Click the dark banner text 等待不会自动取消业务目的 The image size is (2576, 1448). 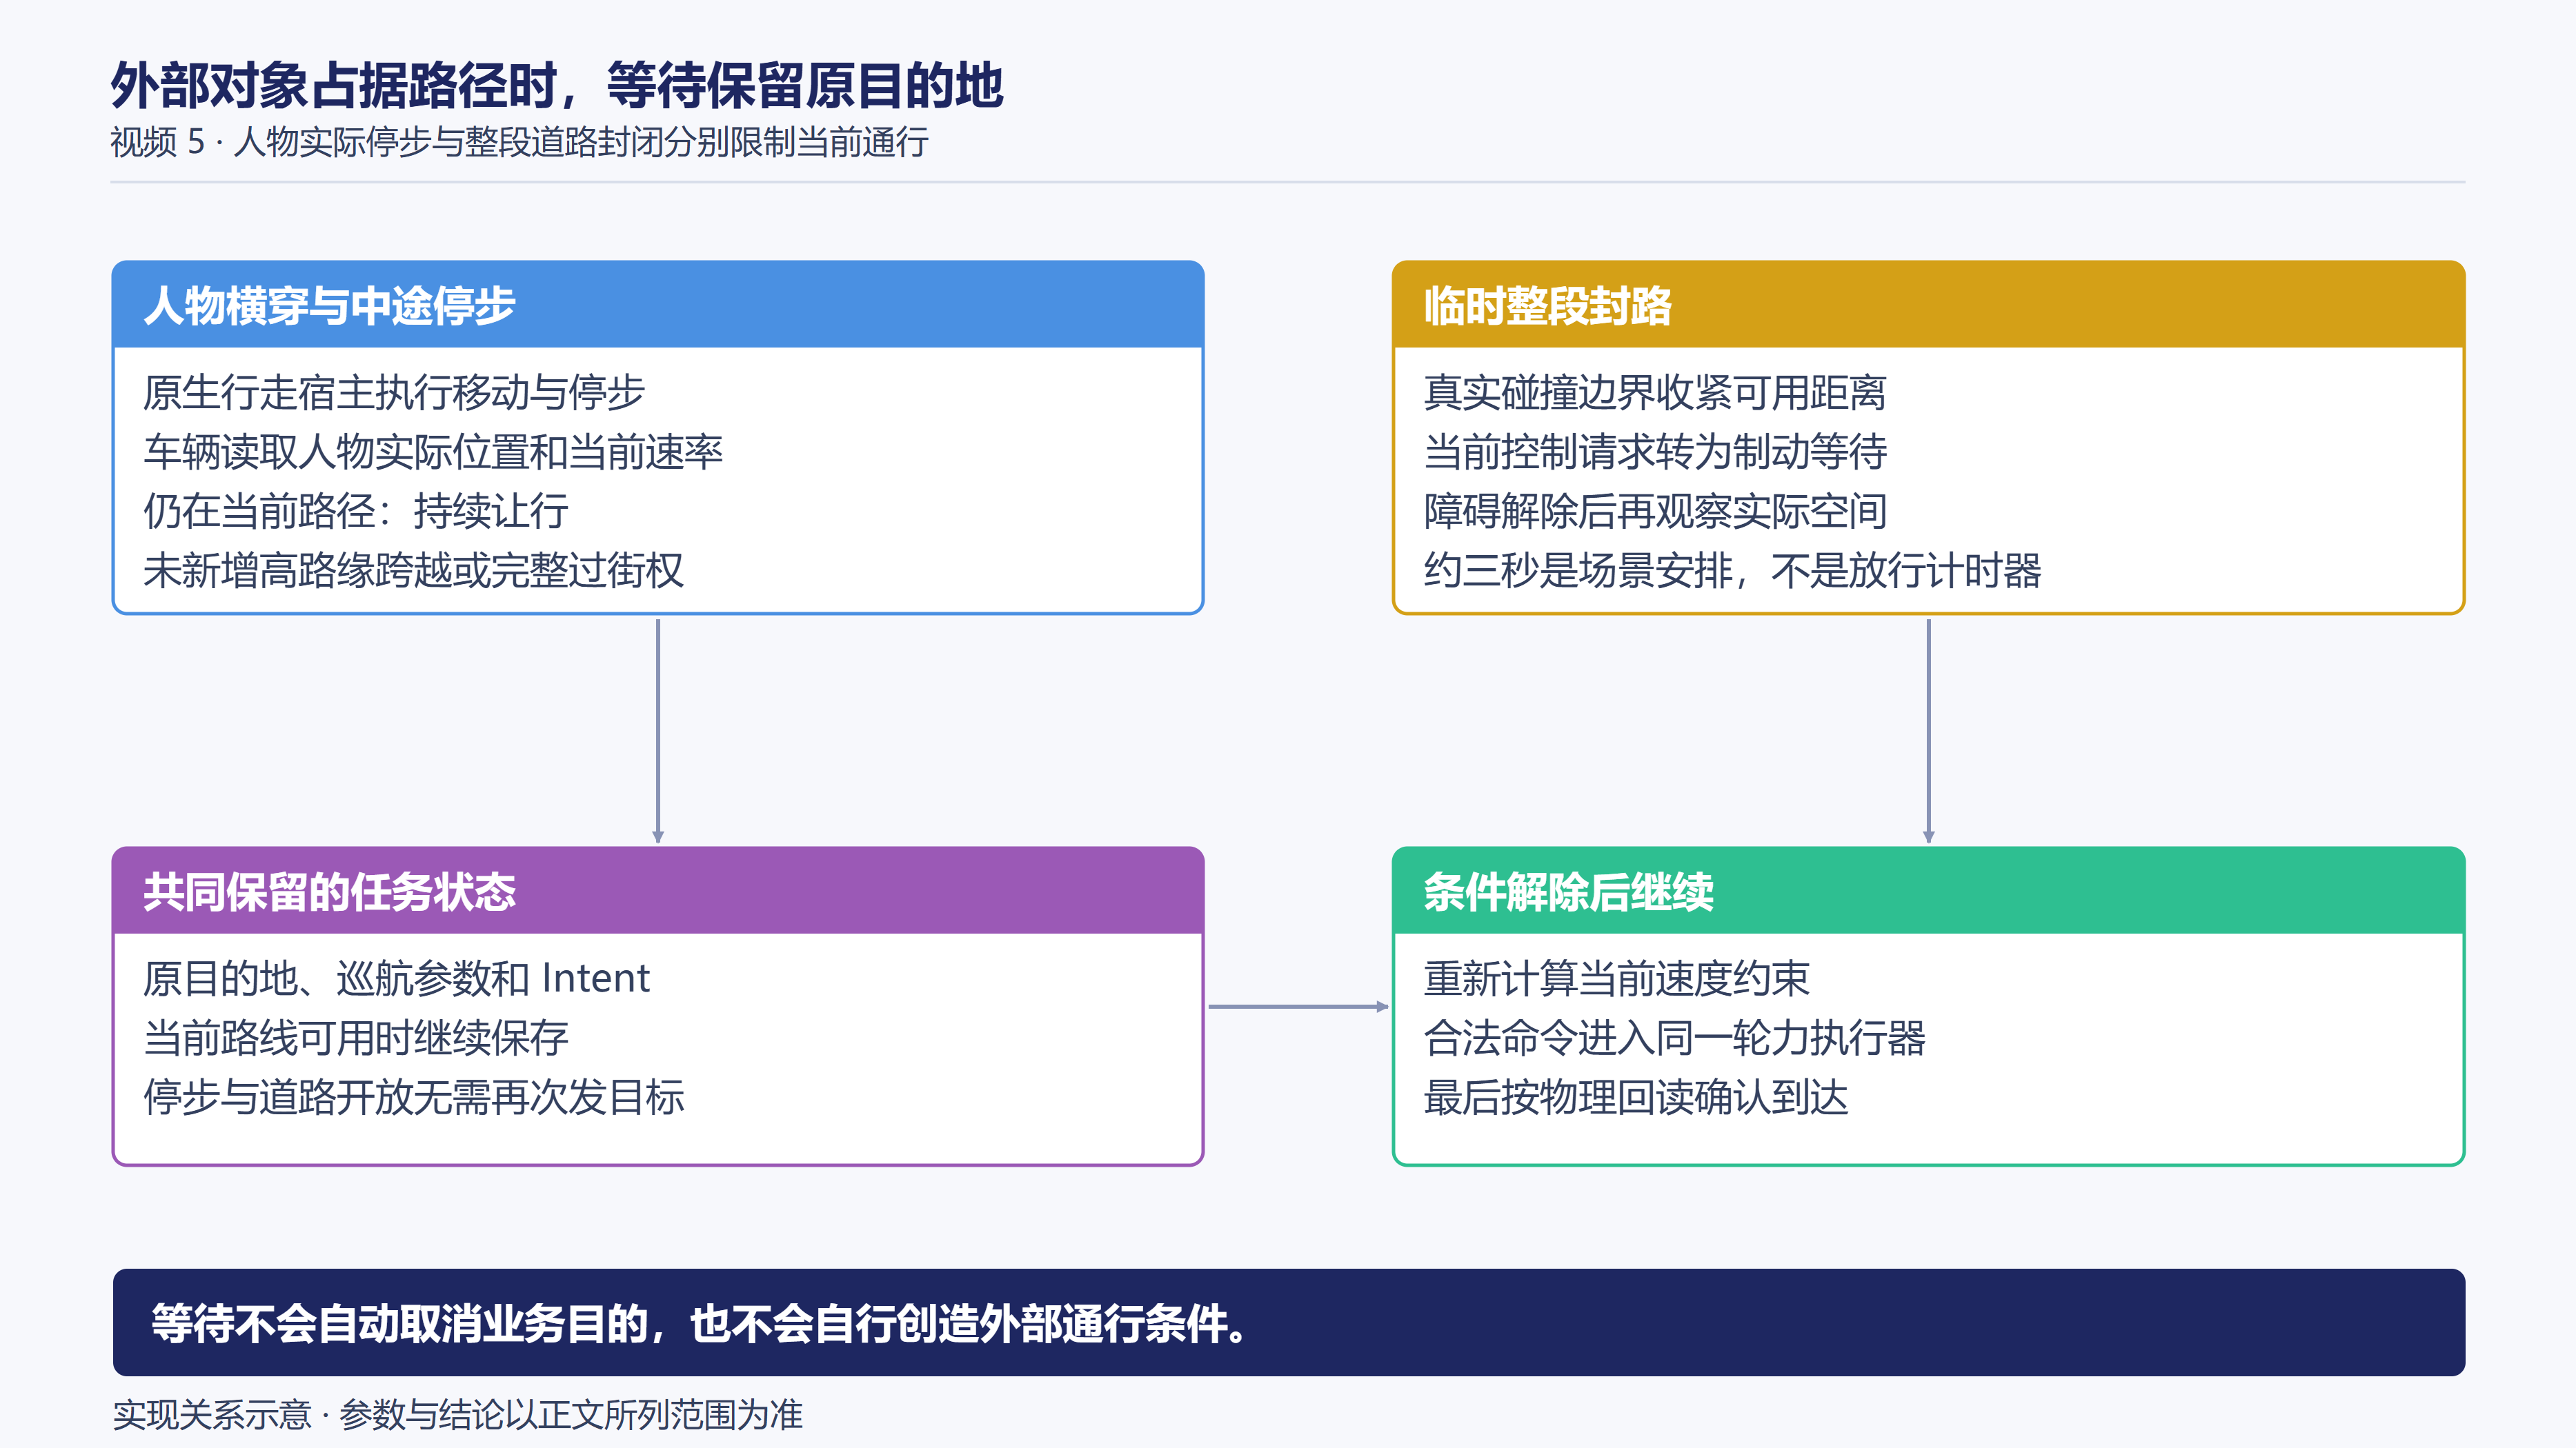point(400,1323)
